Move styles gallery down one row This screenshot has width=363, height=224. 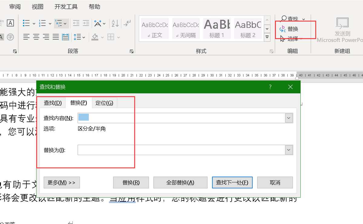(267, 28)
